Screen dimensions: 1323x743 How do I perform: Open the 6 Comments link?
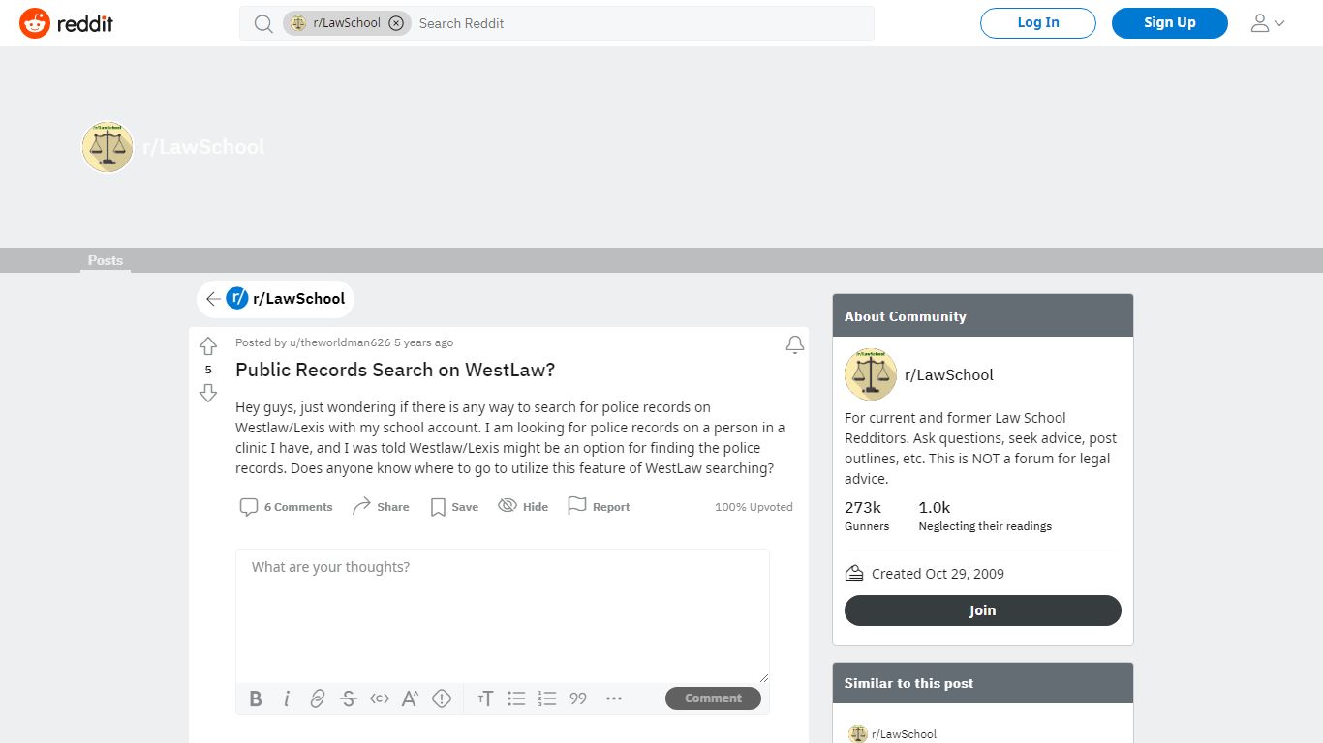(287, 507)
